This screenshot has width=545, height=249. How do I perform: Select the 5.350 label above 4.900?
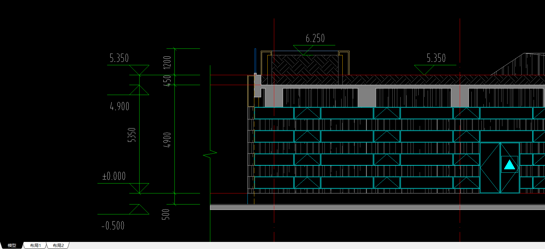(x=119, y=58)
